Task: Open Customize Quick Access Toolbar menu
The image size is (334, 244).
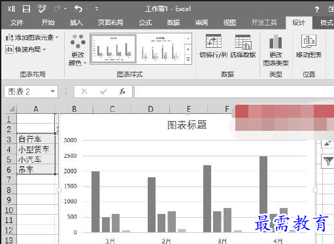Action: 97,9
